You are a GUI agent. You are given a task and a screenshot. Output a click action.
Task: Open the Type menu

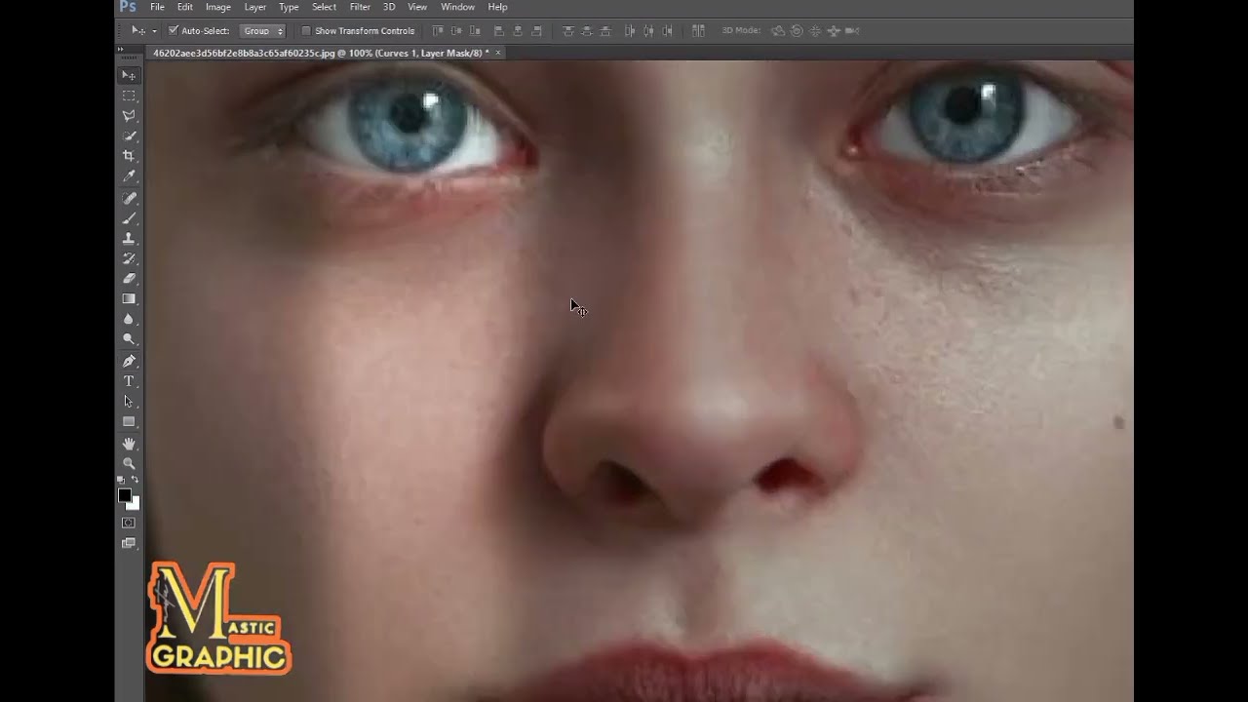pos(289,7)
